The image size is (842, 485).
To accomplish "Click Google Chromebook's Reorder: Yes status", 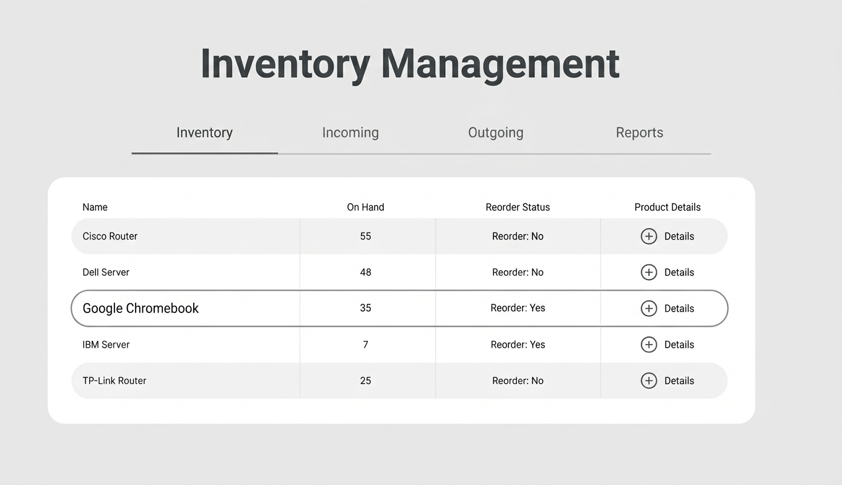I will tap(518, 308).
